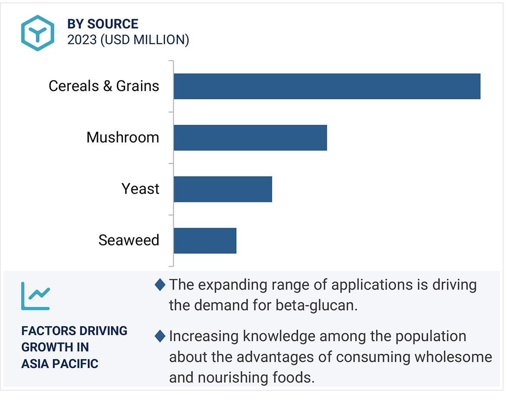The height and width of the screenshot is (401, 507).
Task: Select the Yeast bar
Action: [223, 189]
